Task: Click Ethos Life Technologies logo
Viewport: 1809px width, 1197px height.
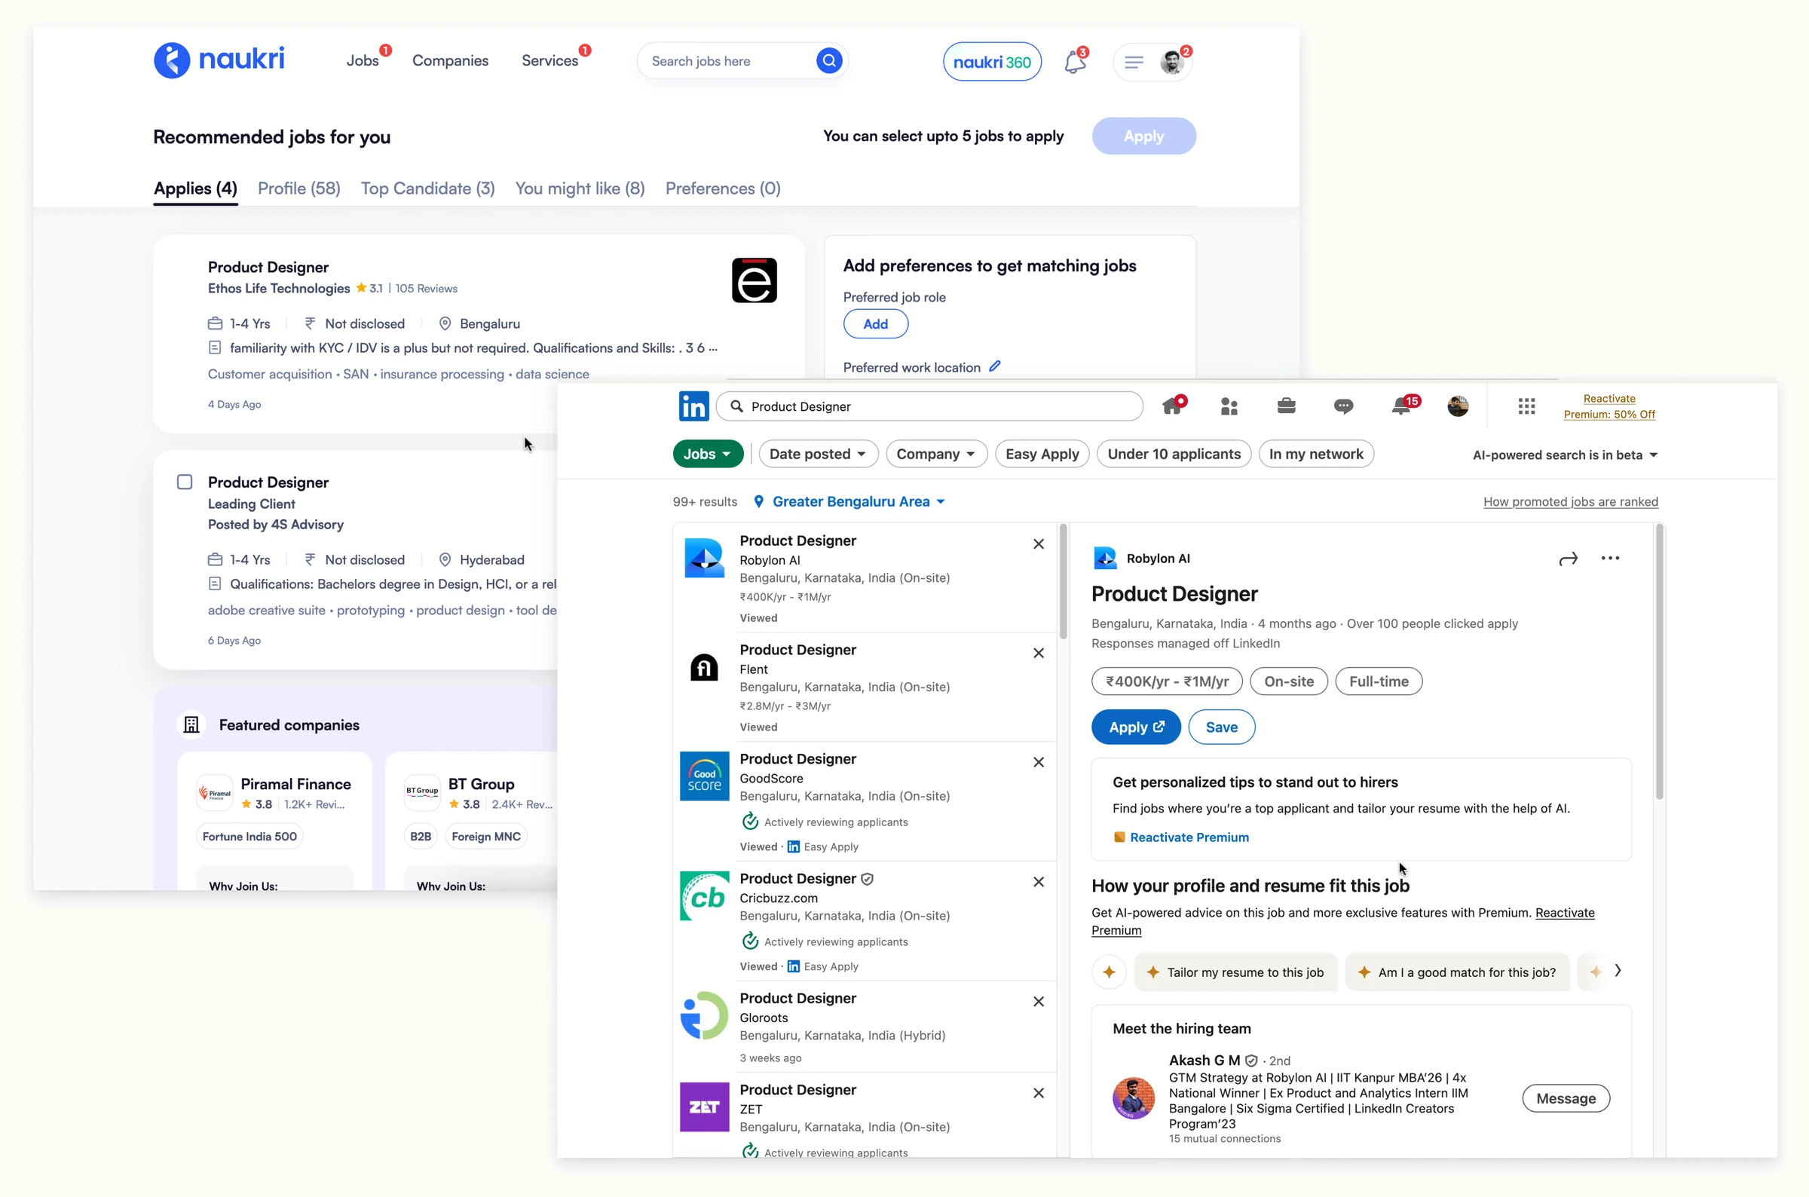Action: pos(755,280)
